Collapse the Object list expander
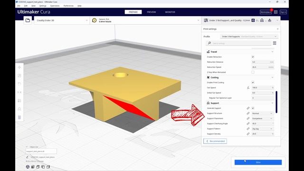The width and height of the screenshot is (304, 171). (x=27, y=147)
